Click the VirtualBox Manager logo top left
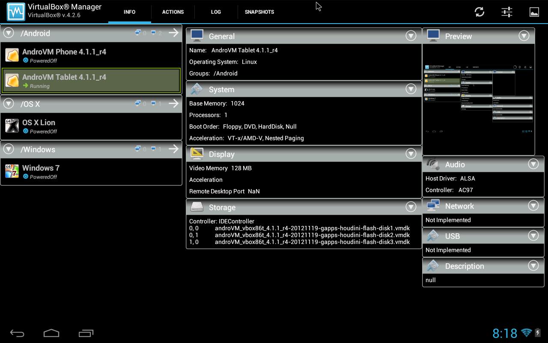 point(15,12)
